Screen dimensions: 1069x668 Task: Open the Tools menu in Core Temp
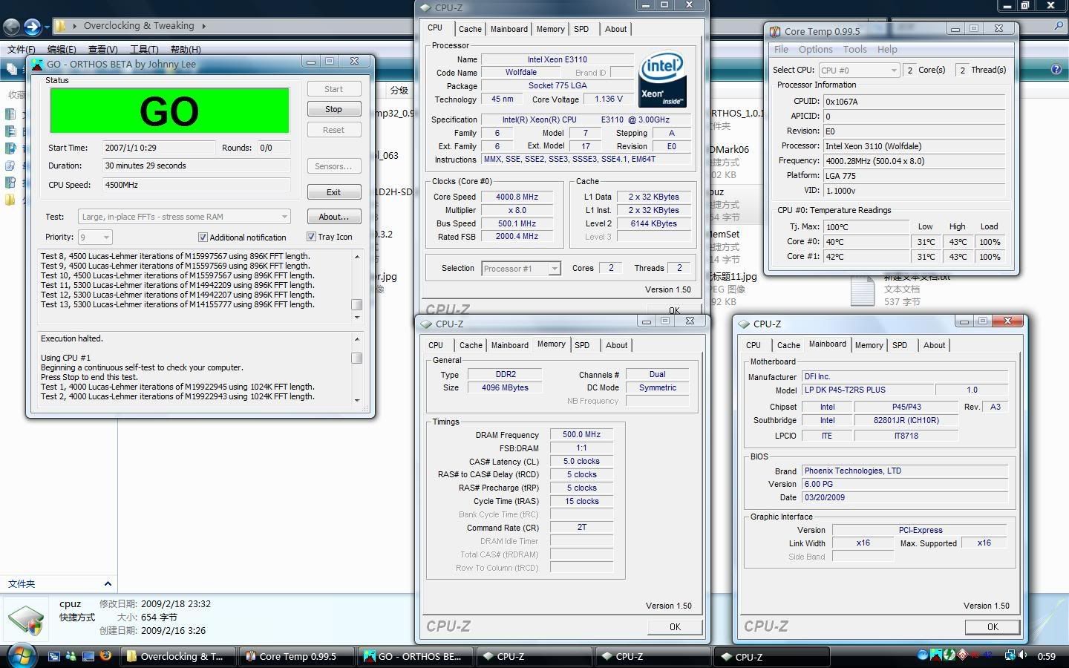[x=854, y=49]
